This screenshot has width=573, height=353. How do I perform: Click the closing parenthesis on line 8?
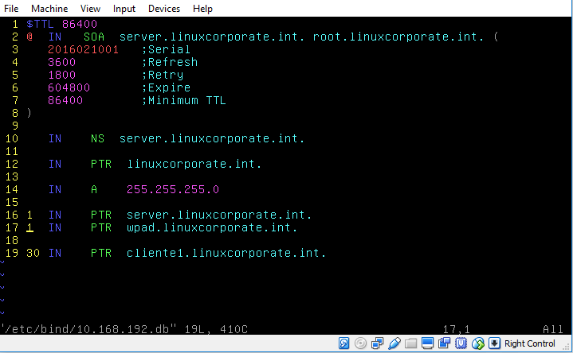[29, 113]
